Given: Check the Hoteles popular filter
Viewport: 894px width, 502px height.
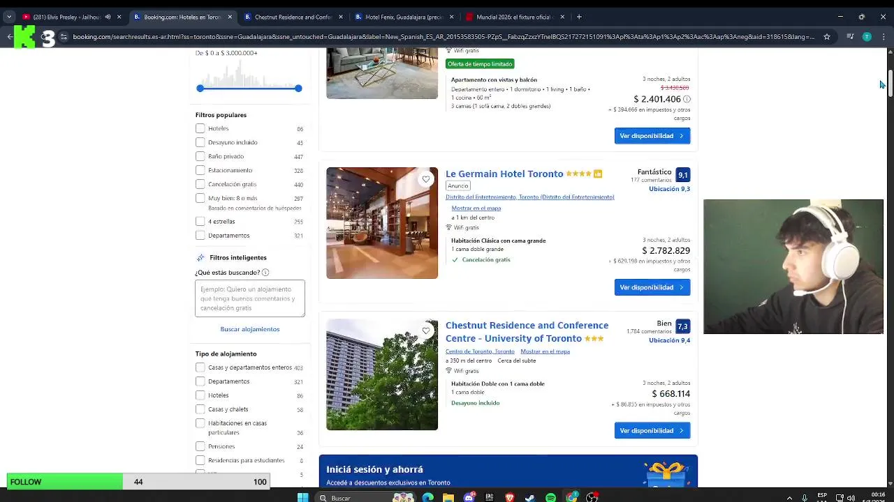Looking at the screenshot, I should (x=200, y=128).
